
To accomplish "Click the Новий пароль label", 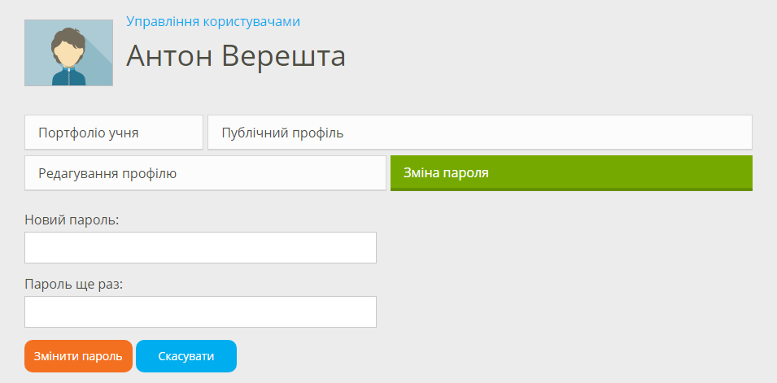I will coord(72,220).
